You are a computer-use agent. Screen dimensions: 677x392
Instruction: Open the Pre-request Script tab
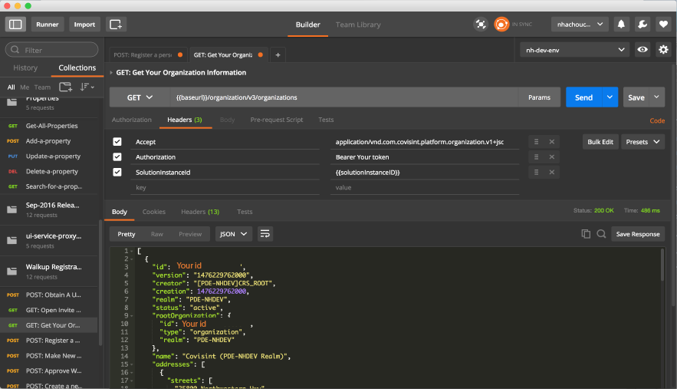point(276,120)
